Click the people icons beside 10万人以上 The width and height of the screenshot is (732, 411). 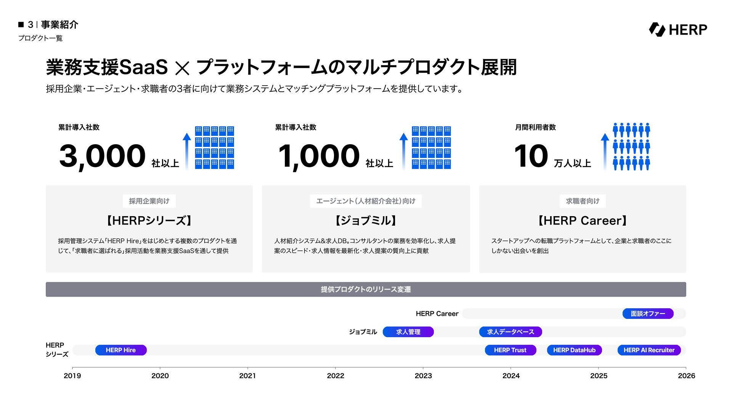631,147
